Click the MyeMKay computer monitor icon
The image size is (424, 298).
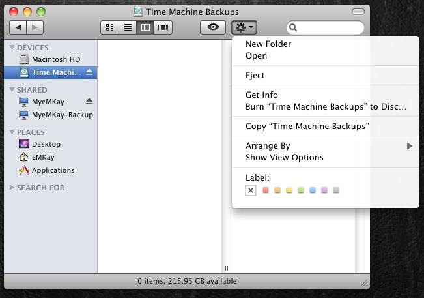24,102
